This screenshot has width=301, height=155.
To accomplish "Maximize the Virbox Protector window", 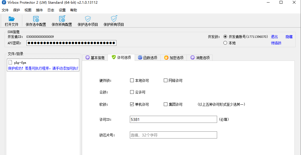I will point(281,3).
